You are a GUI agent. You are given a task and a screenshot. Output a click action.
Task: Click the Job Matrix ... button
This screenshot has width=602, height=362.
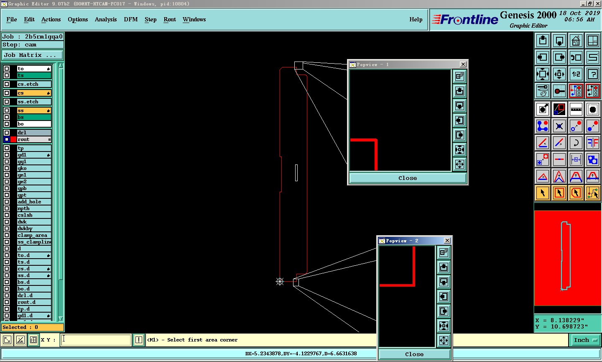[x=33, y=55]
